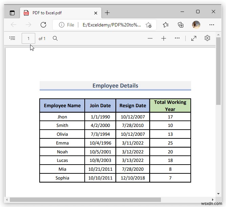Select the Lucas name cell
226x207 pixels.
point(62,160)
